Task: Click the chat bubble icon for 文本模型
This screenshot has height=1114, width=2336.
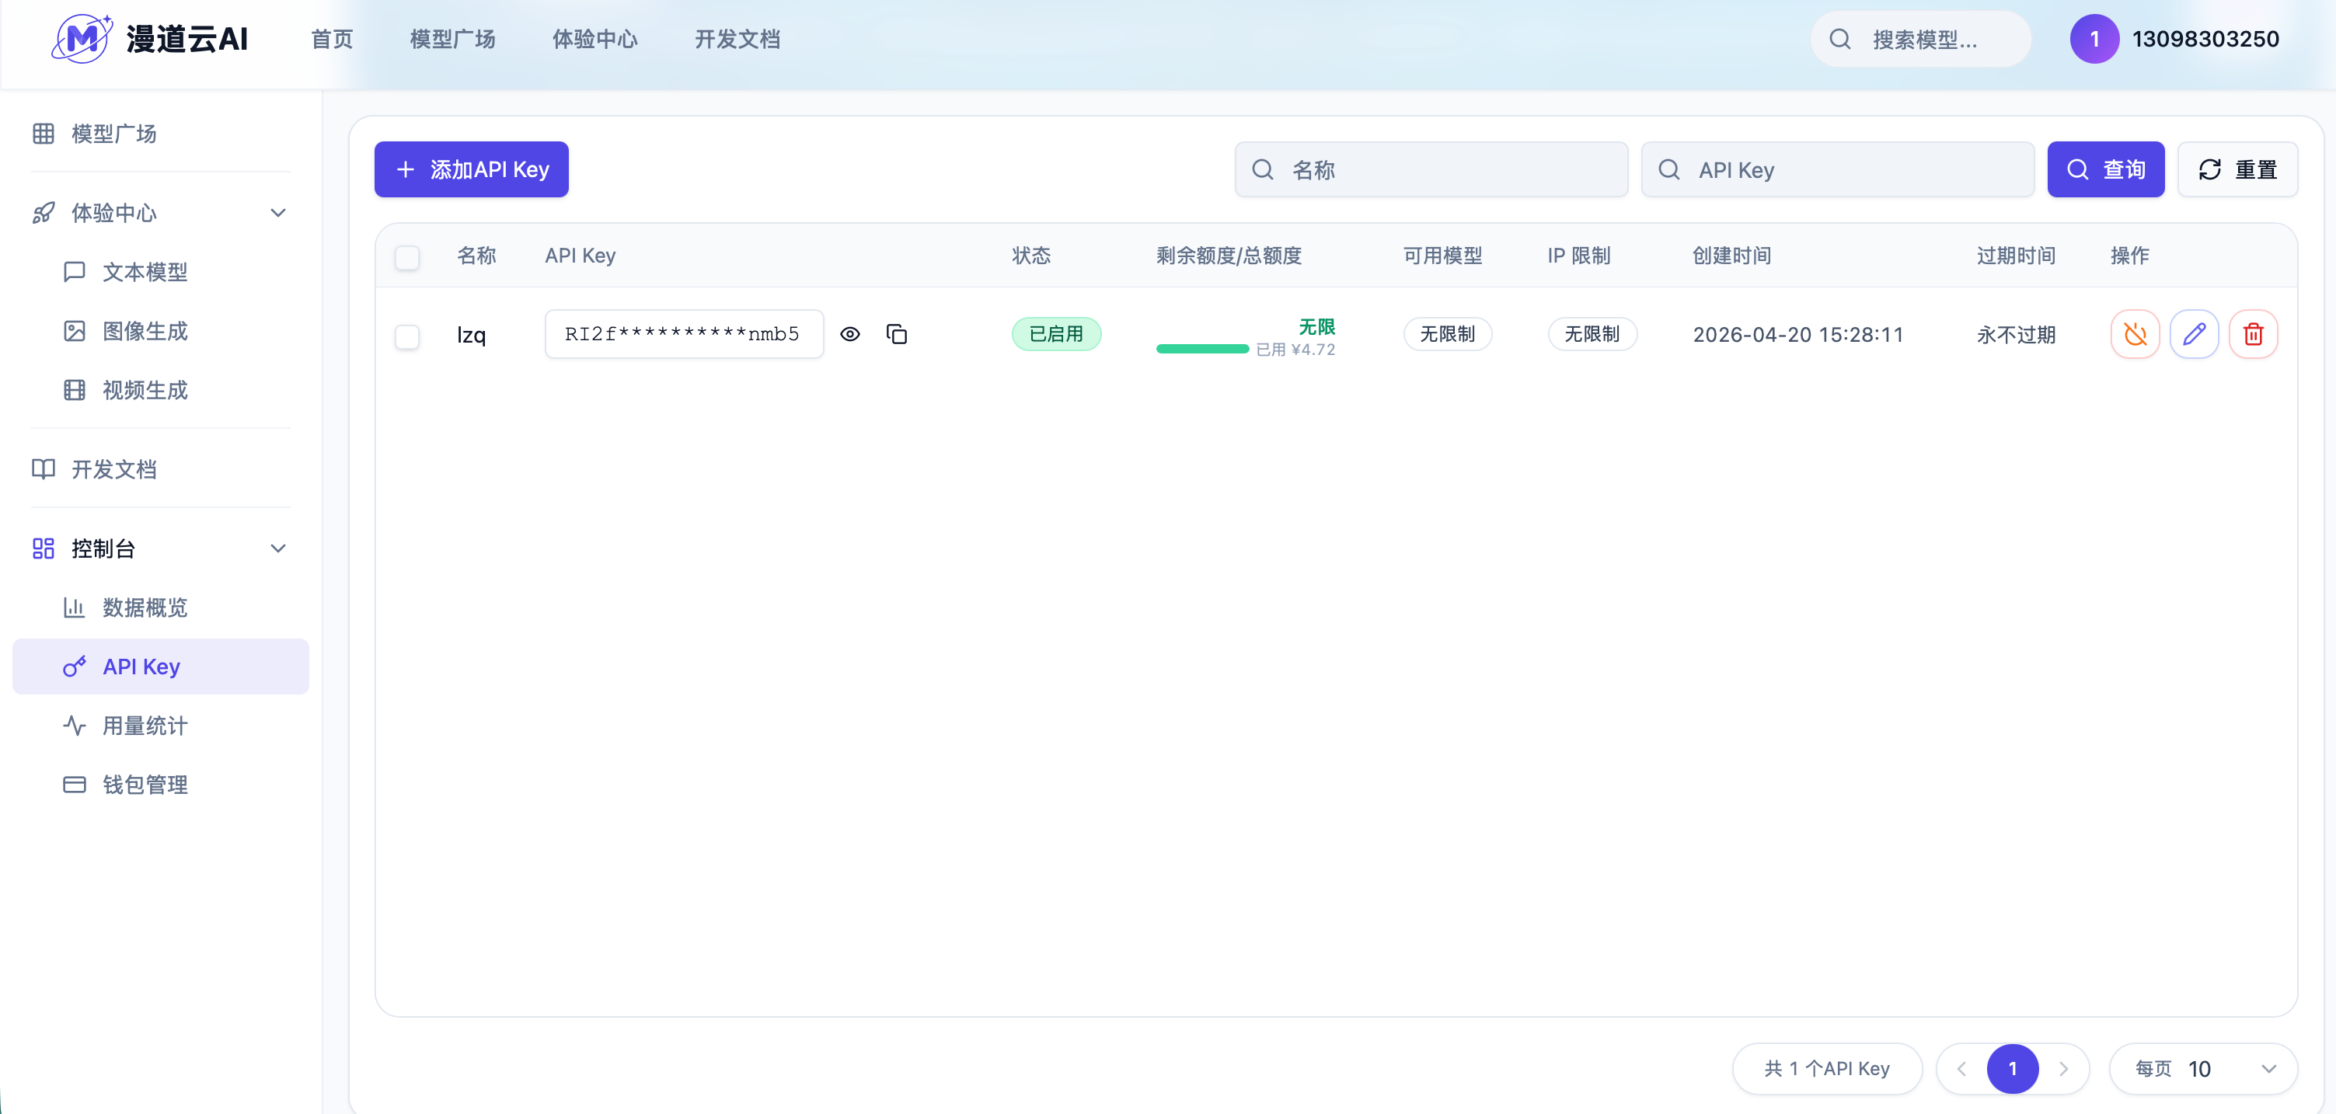Action: (x=75, y=271)
